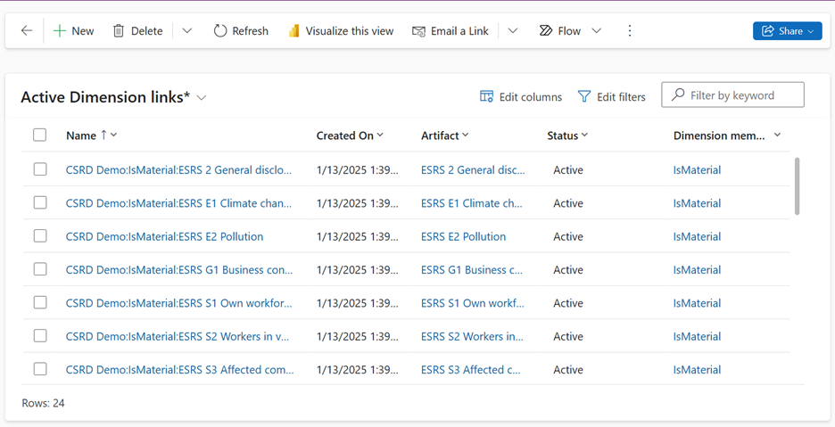Click the Rows: 24 count text
This screenshot has width=835, height=427.
click(43, 403)
